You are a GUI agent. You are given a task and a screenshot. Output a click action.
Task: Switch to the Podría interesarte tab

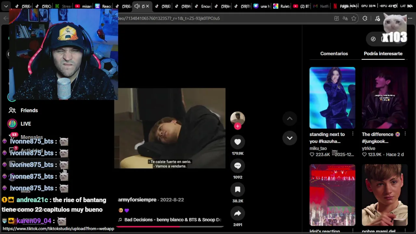(383, 54)
